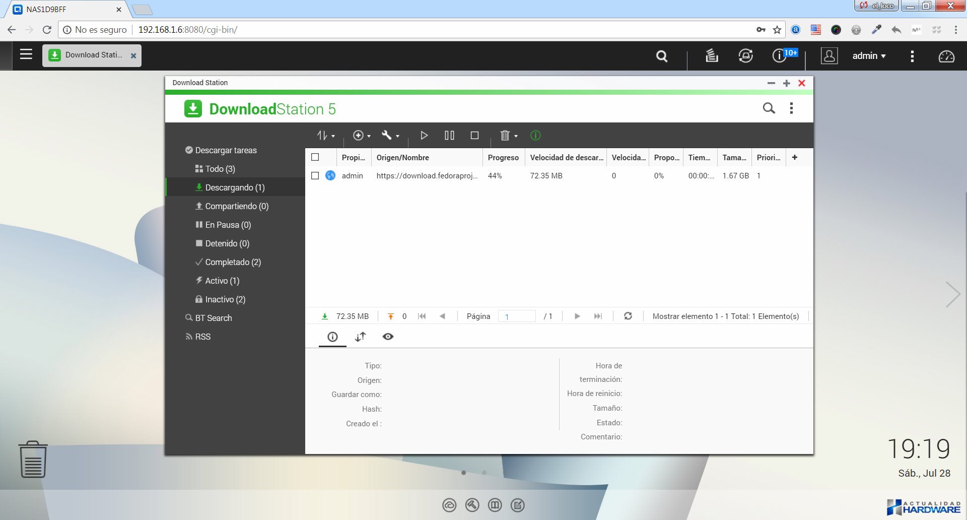The height and width of the screenshot is (520, 967).
Task: Show the eye preview tab in details
Action: (x=388, y=337)
